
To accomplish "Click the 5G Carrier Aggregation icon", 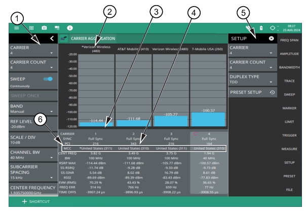I will tap(64, 39).
